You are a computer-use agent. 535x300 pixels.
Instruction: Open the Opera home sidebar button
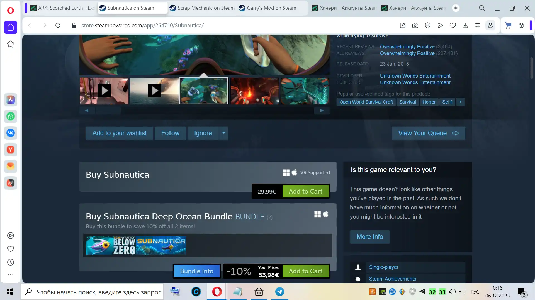pos(11,27)
